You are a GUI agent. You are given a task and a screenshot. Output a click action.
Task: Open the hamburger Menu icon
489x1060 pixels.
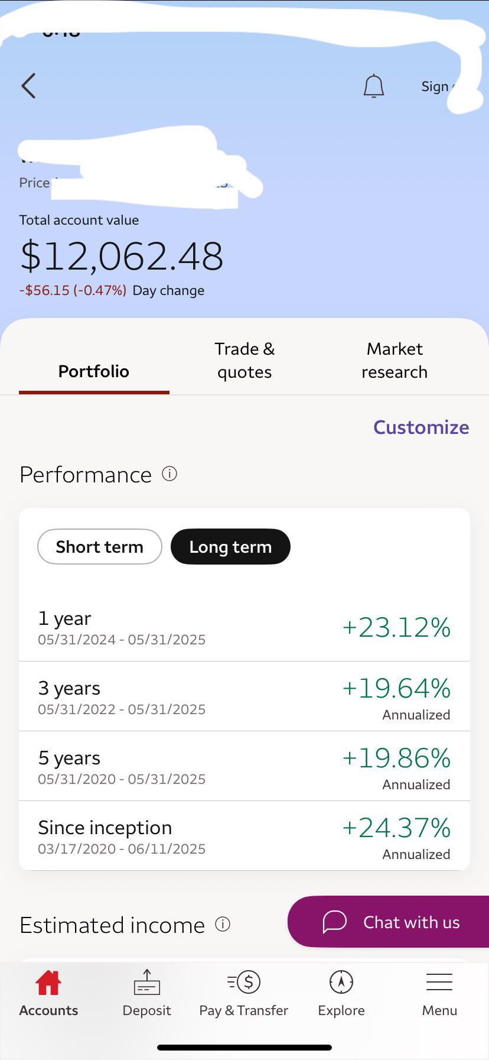[439, 982]
